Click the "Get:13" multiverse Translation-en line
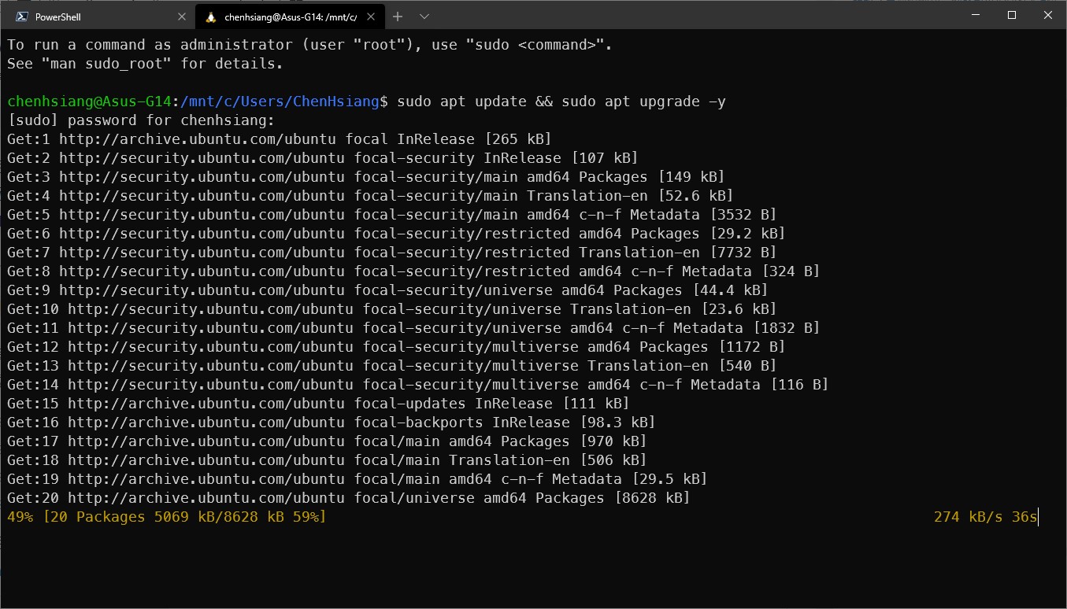 [x=392, y=366]
